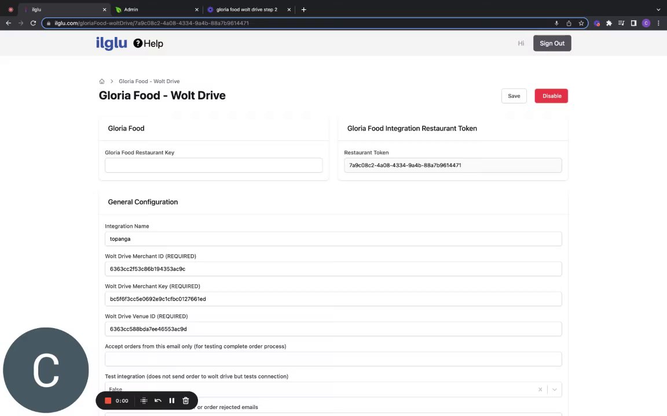Clear the Test integration selection
667x416 pixels.
point(540,389)
